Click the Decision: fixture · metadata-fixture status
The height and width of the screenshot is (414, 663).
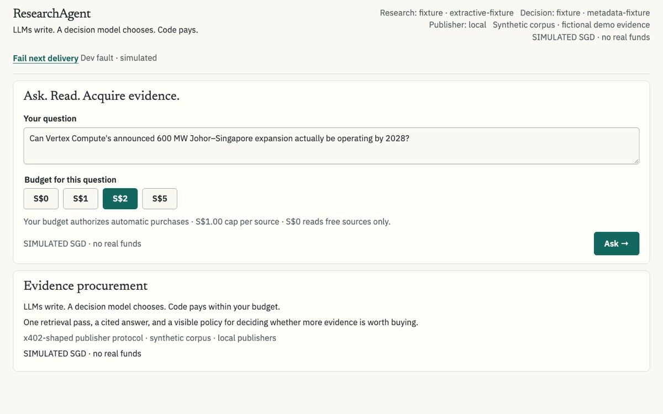(585, 13)
